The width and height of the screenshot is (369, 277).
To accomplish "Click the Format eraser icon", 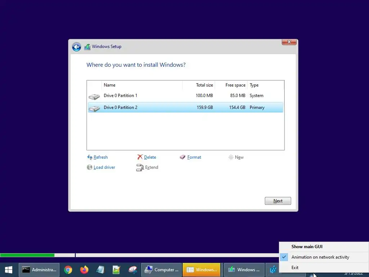I will (x=183, y=157).
